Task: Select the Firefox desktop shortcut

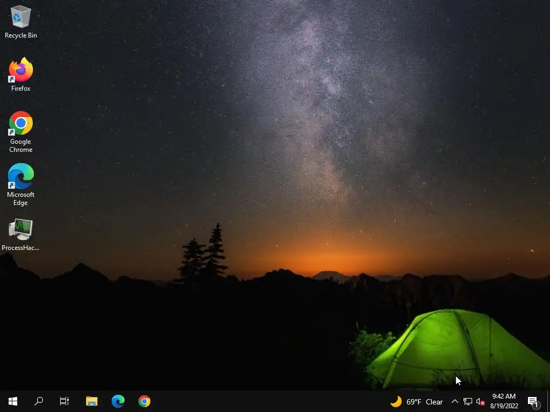Action: pyautogui.click(x=21, y=74)
